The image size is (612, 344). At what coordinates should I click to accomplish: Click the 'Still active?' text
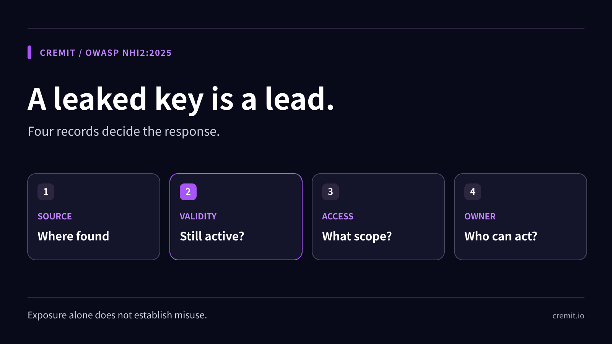click(x=212, y=237)
